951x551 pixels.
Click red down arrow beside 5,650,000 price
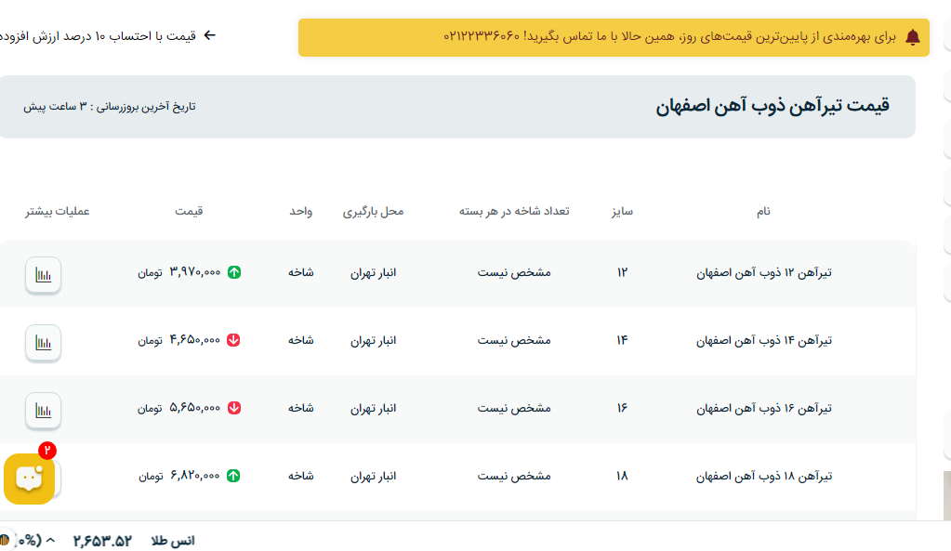[x=234, y=408]
